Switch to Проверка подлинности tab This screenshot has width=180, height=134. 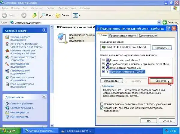click(x=123, y=36)
